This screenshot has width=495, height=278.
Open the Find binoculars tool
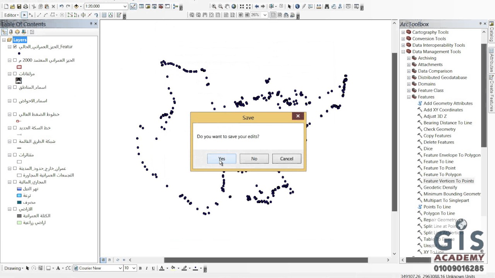tap(327, 7)
